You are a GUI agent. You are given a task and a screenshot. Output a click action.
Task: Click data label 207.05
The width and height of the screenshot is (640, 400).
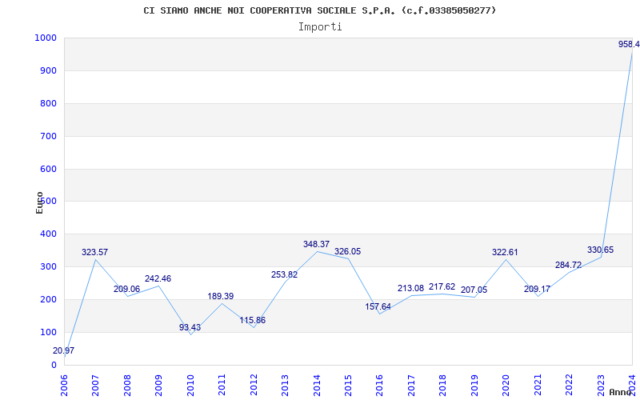(474, 290)
